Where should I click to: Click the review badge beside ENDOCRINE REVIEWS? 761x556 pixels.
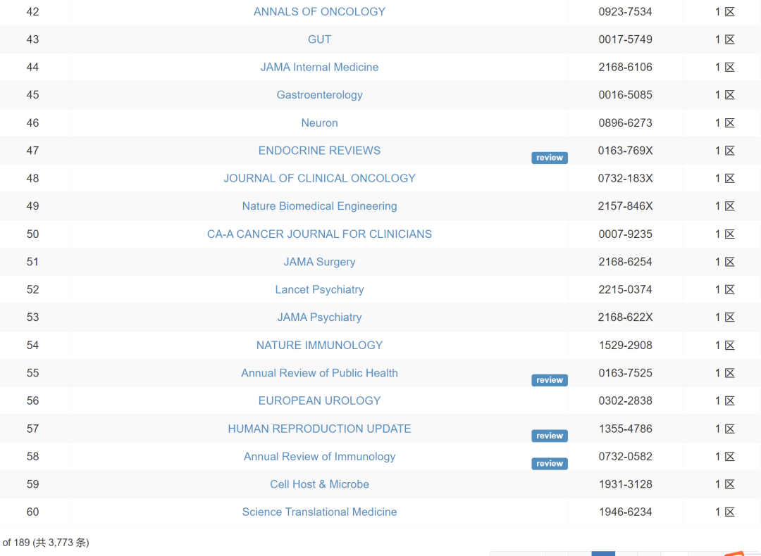click(549, 158)
